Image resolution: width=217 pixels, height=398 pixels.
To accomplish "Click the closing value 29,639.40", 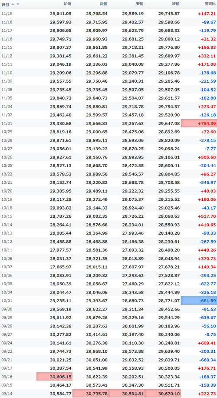I will tap(169, 351).
